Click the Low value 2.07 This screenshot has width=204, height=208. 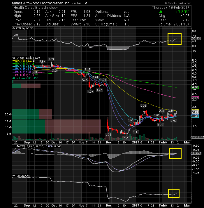[x=37, y=20]
